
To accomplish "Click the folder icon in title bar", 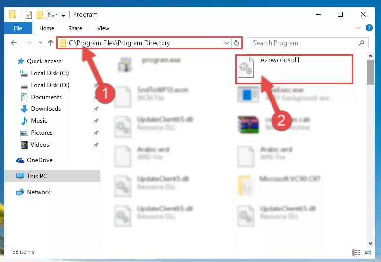I will 13,14.
